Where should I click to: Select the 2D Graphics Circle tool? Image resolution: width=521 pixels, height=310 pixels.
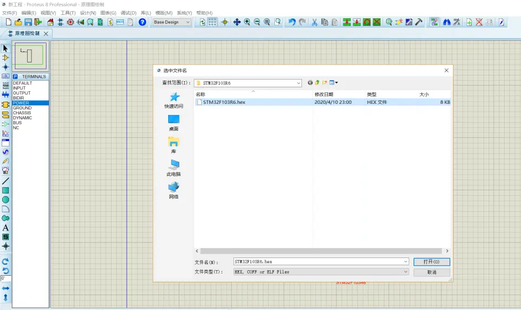6,199
